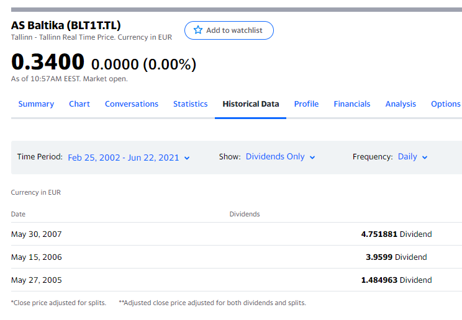Click the Show label
This screenshot has width=462, height=320.
point(230,157)
